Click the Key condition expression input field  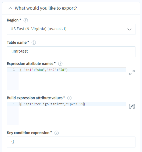(71, 142)
